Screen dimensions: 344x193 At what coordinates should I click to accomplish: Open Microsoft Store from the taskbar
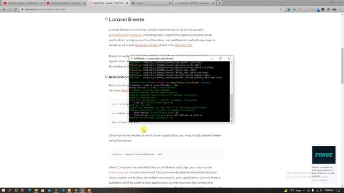42,190
